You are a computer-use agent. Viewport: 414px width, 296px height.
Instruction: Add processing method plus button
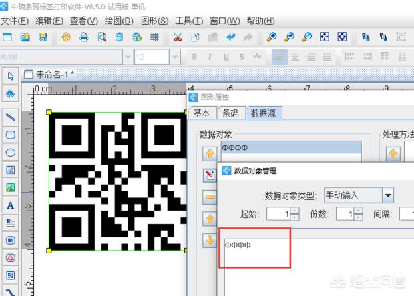point(393,154)
